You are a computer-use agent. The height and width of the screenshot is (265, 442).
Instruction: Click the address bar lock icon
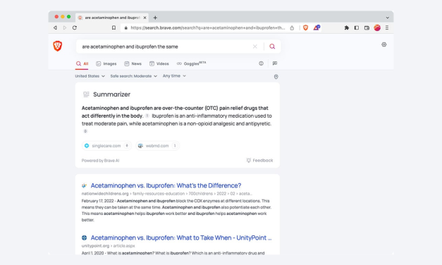tap(125, 27)
